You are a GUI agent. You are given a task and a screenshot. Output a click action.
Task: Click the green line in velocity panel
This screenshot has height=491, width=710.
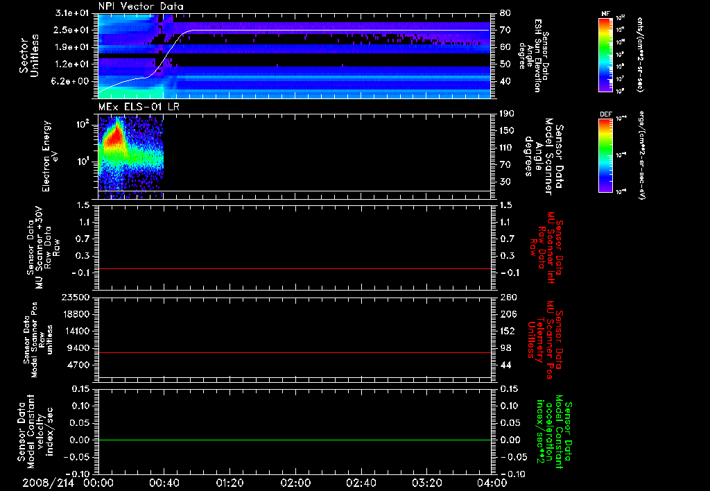(x=294, y=440)
